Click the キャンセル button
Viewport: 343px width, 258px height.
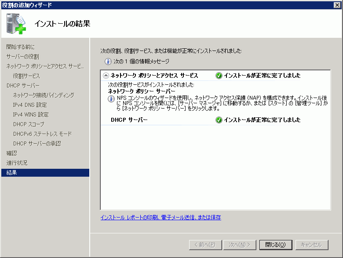(x=312, y=245)
